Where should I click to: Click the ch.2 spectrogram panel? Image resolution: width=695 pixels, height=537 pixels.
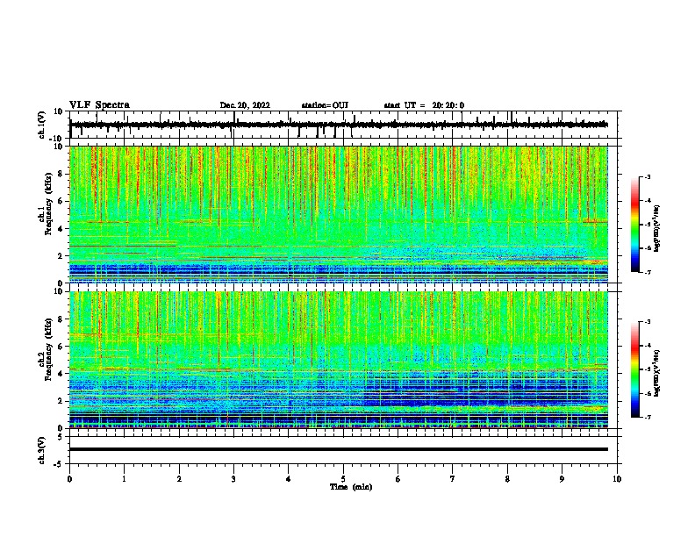pyautogui.click(x=339, y=360)
